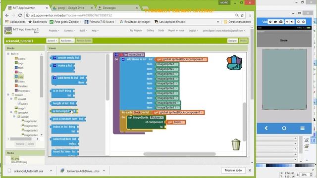Click the video record icon in emulator toolbar
The width and height of the screenshot is (317, 178).
[x=275, y=22]
